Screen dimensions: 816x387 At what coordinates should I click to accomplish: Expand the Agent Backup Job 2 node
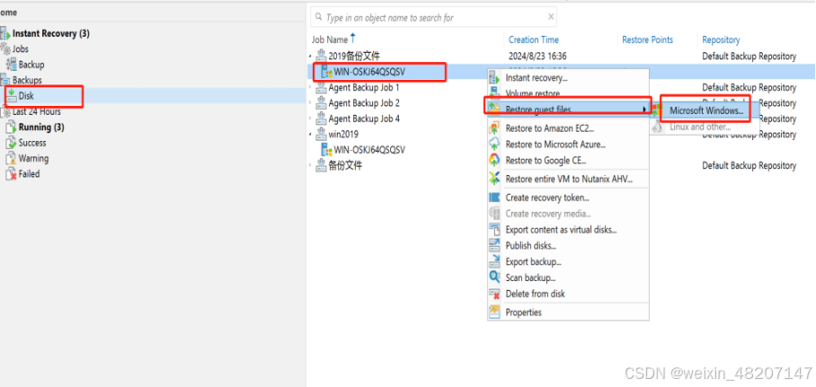[x=311, y=103]
